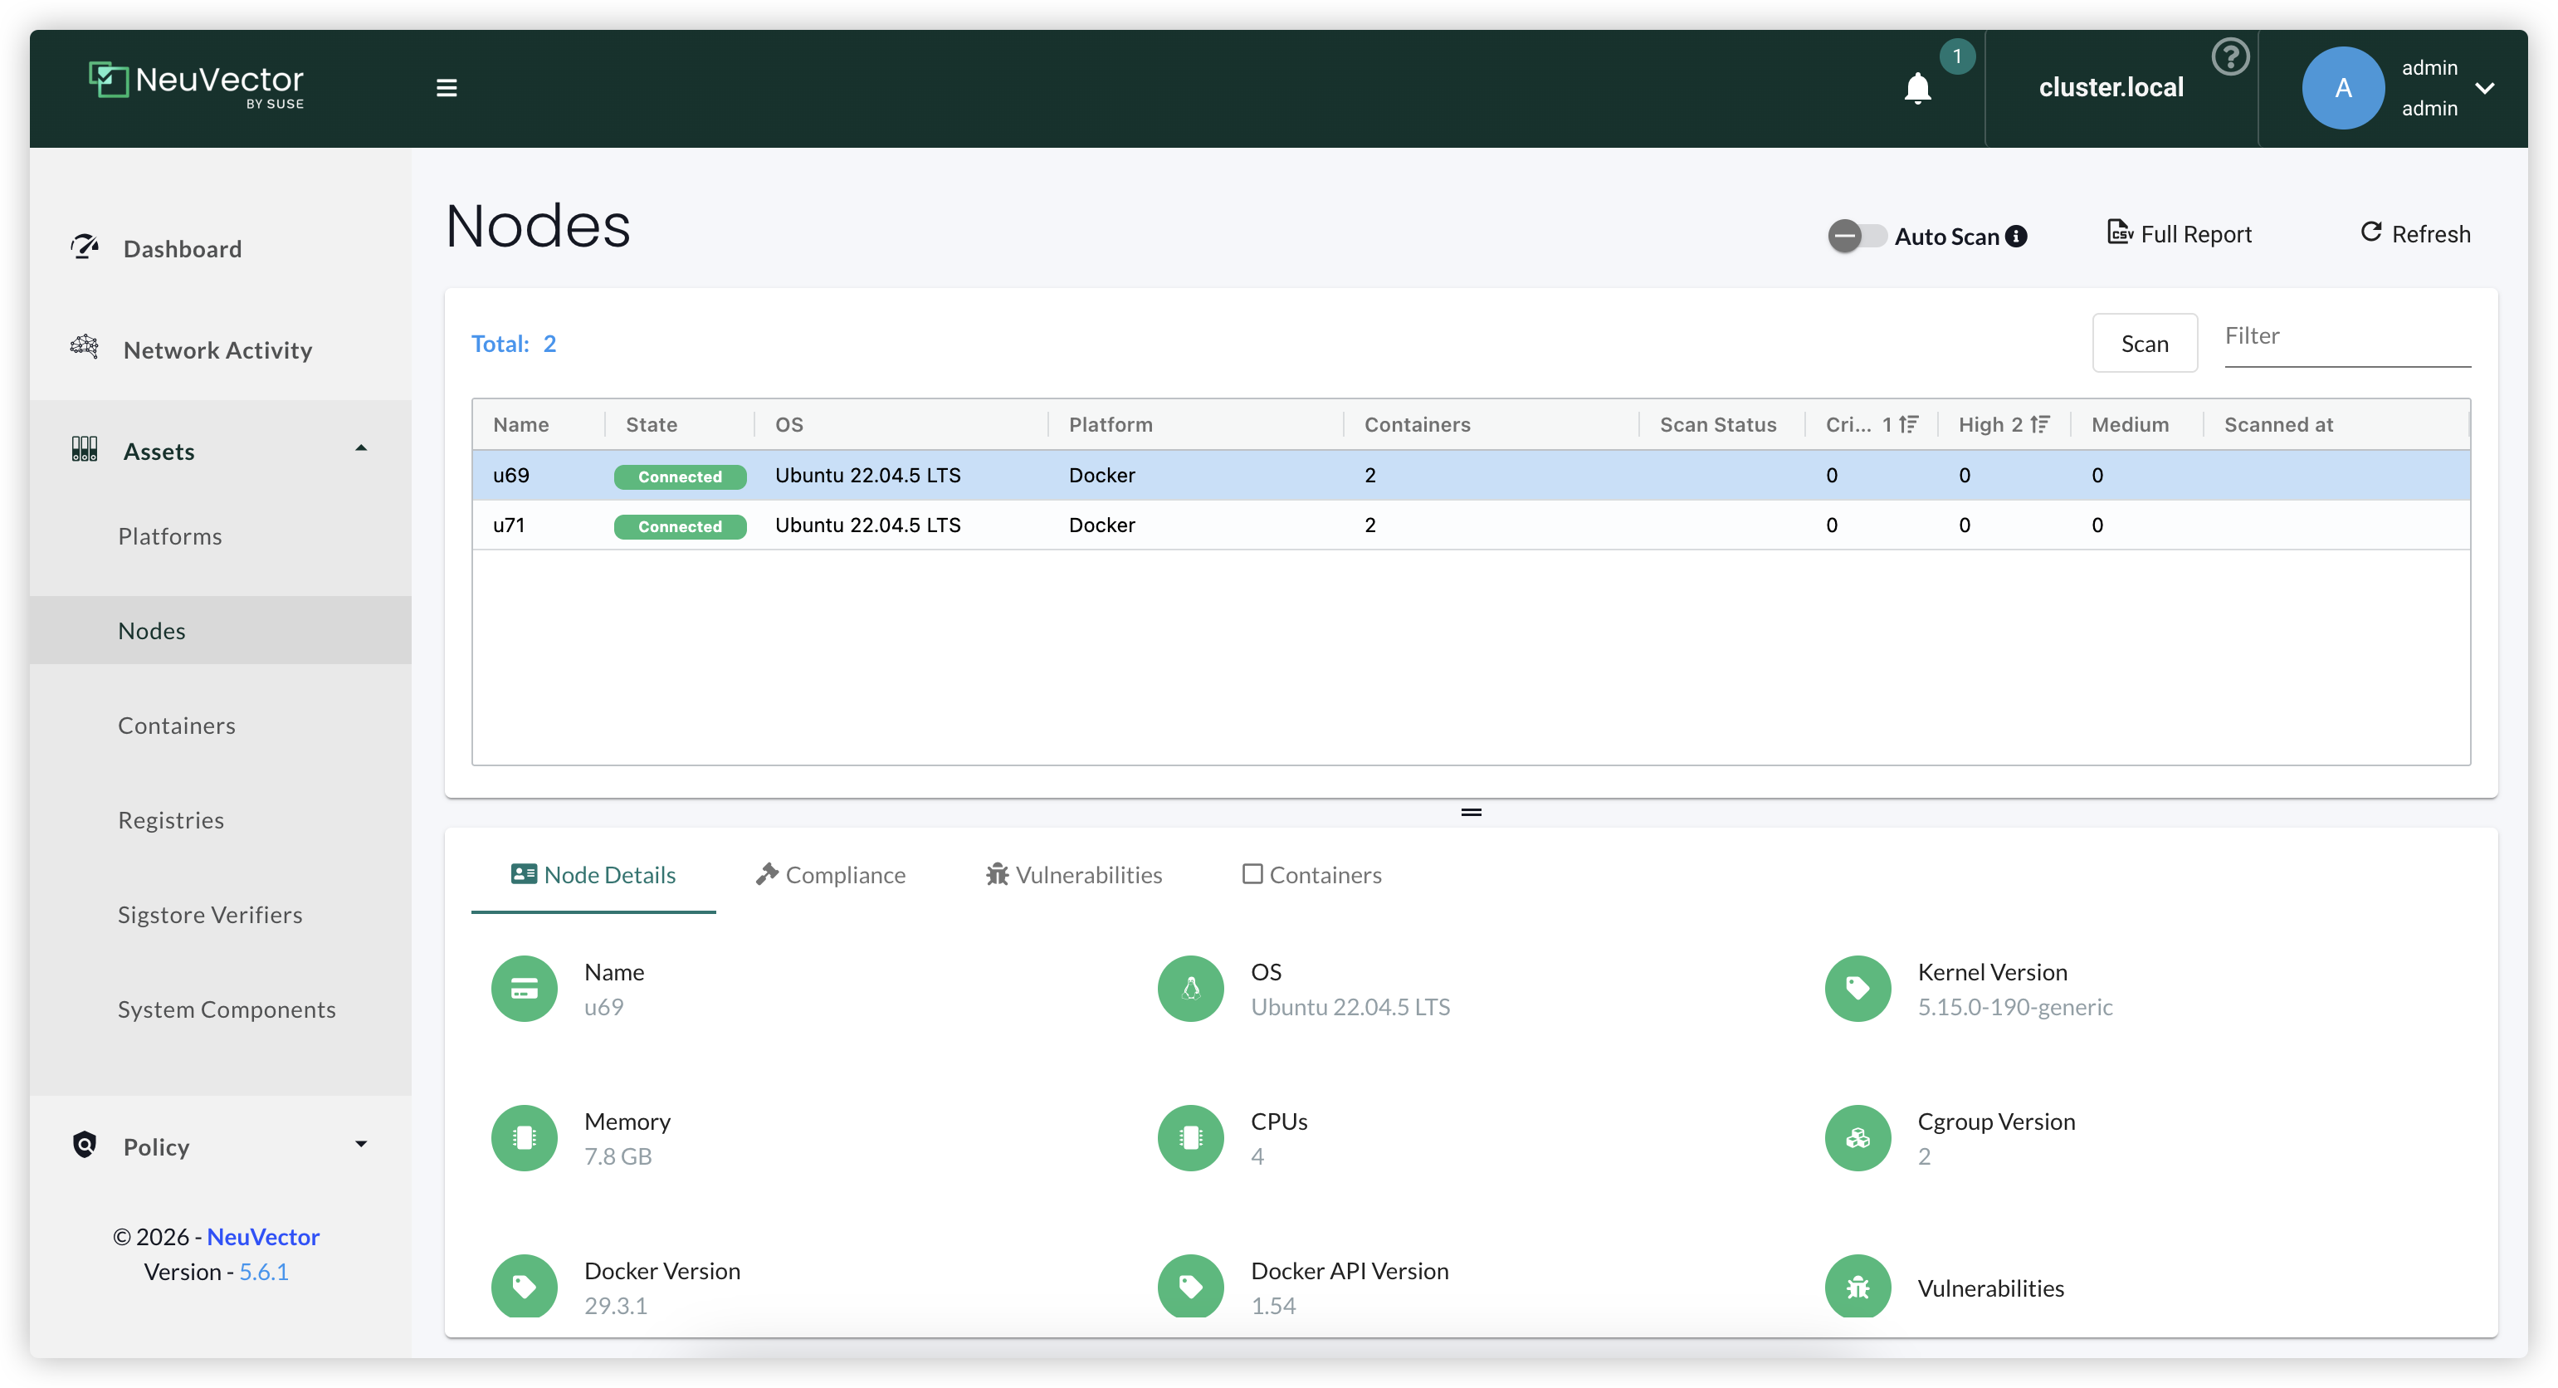The image size is (2558, 1388).
Task: Click the Docker API Version tag icon
Action: point(1191,1287)
